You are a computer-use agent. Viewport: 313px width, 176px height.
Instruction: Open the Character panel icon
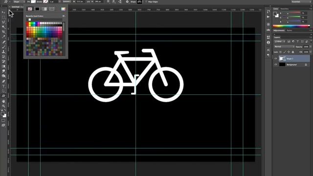pyautogui.click(x=268, y=50)
